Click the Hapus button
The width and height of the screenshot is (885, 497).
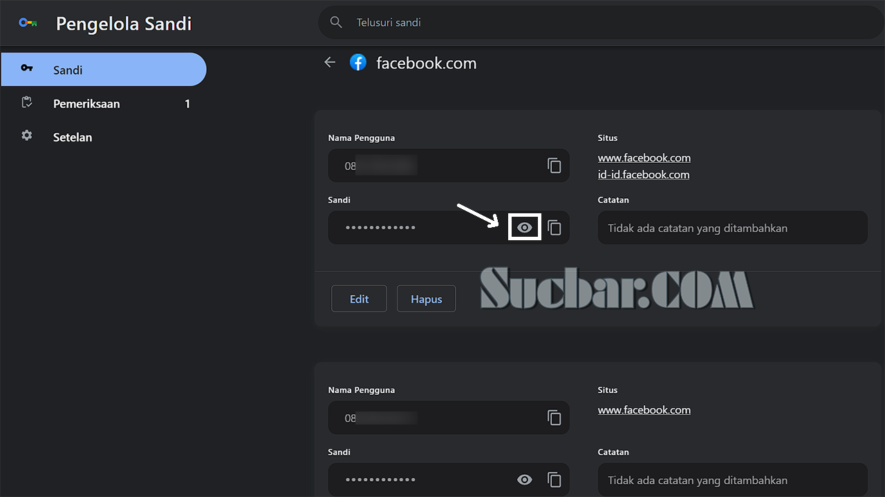[x=426, y=299]
